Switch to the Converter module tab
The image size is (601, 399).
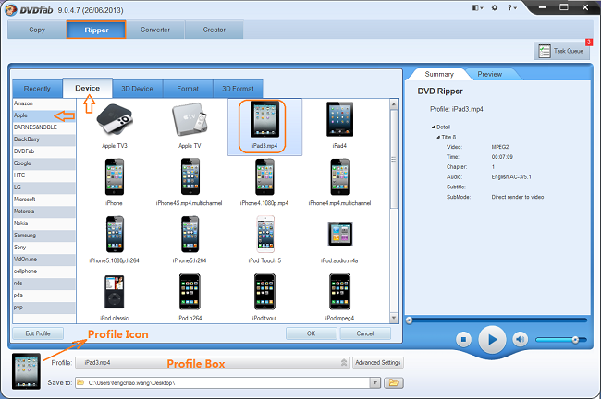155,30
